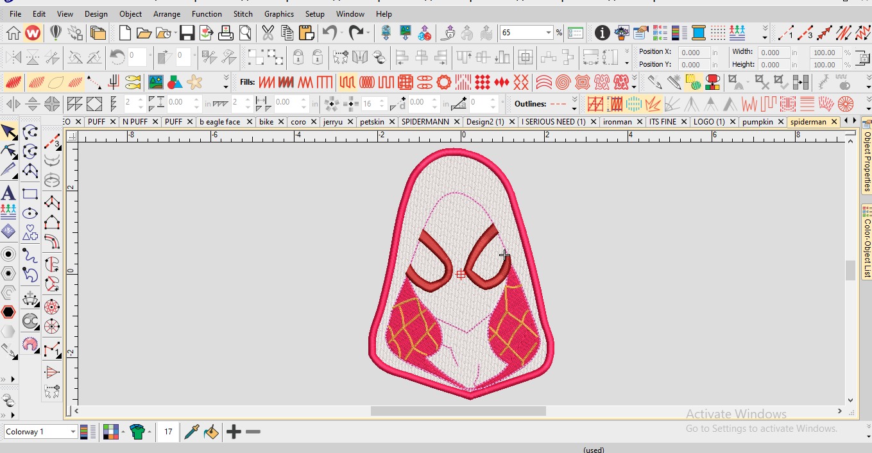Pick the Ellipse shape tool

point(30,213)
